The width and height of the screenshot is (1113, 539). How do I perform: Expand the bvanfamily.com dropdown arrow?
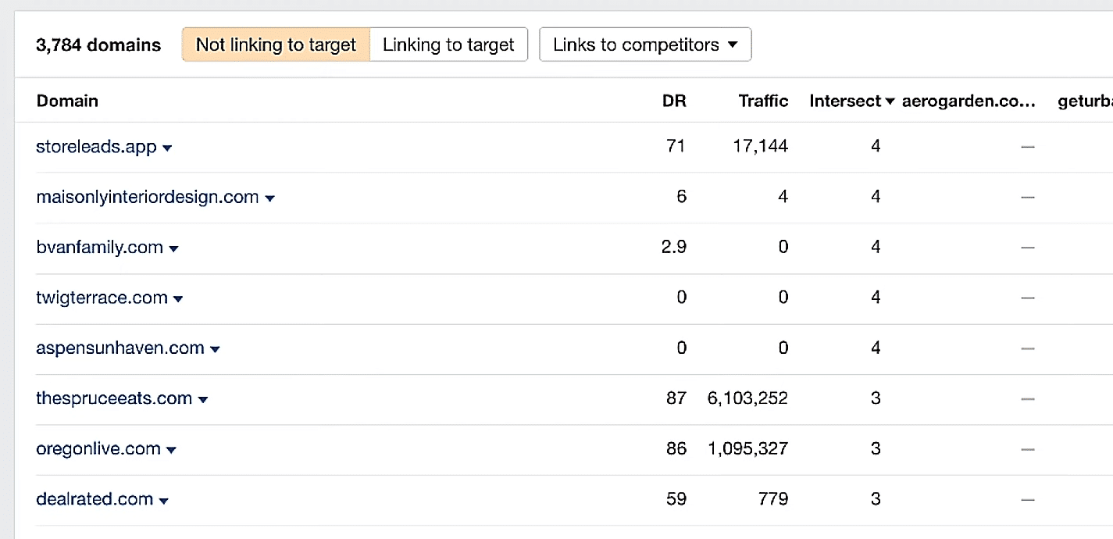point(173,249)
